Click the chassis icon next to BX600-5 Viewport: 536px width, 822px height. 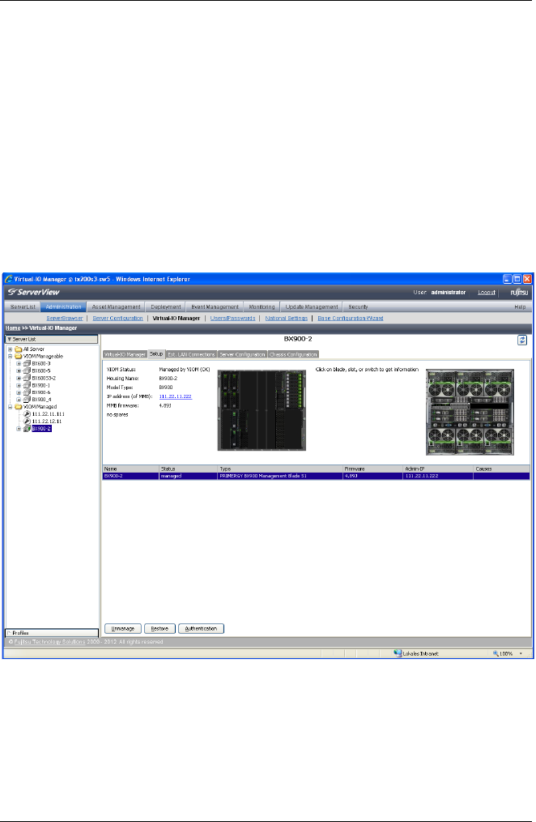click(28, 370)
